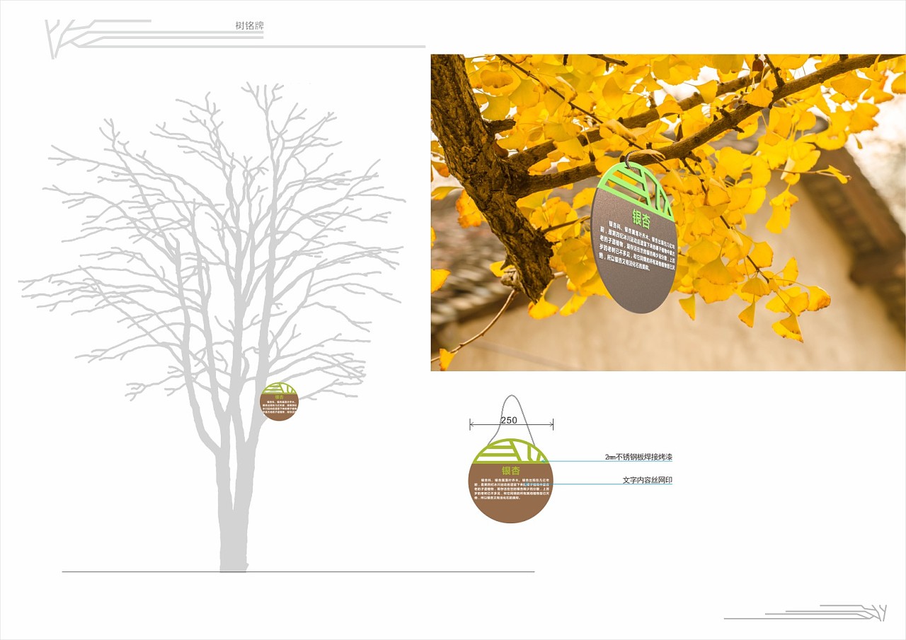Click the green leaf pattern on diagram sign
This screenshot has height=640, width=906.
coord(510,451)
